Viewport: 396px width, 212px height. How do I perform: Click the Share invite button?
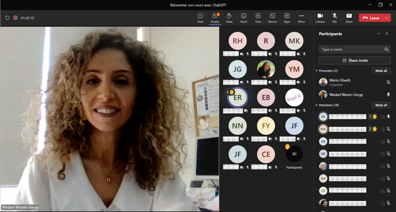355,60
